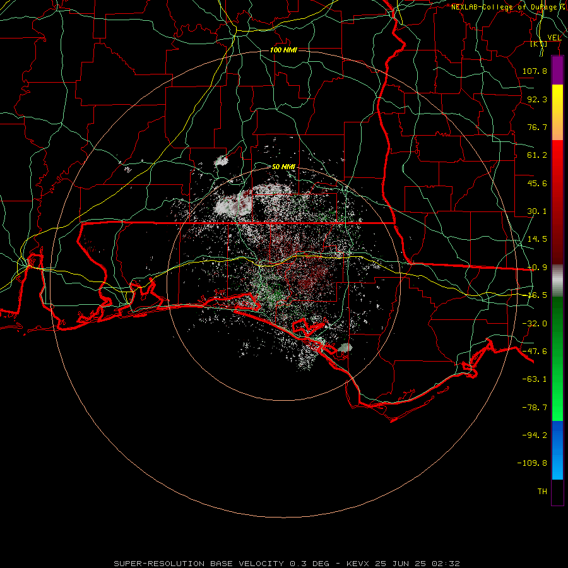Select the -63.1 scale value
Screen dimensions: 568x568
click(x=535, y=379)
